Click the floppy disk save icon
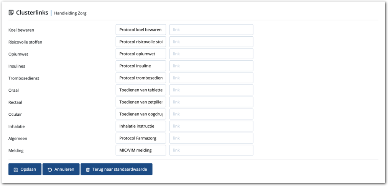This screenshot has height=186, width=388. [x=16, y=170]
